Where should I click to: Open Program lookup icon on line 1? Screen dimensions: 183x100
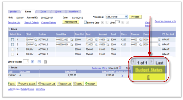tap(141, 40)
